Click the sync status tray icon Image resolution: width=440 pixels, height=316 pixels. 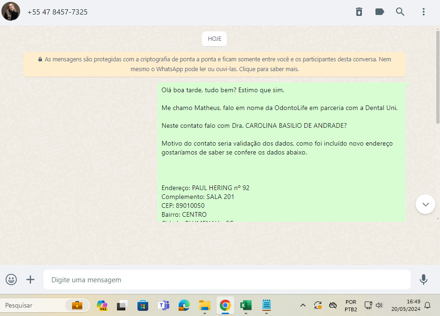pyautogui.click(x=317, y=305)
